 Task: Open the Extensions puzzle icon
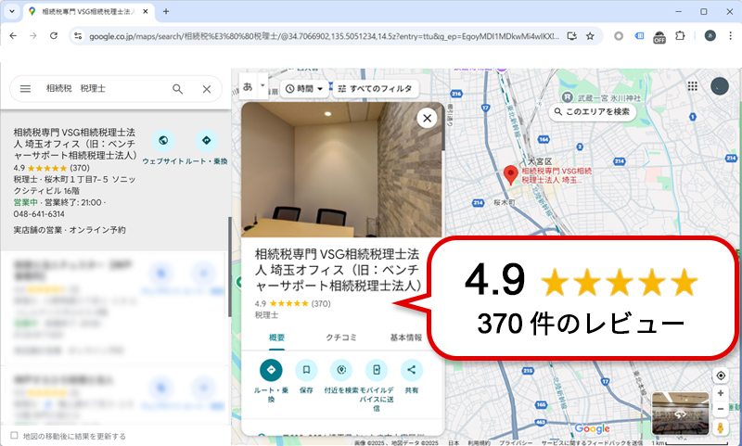(x=680, y=36)
